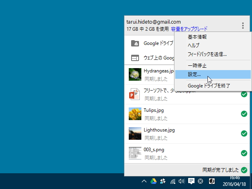Choose フィードバックを送信... menu entry

(213, 54)
